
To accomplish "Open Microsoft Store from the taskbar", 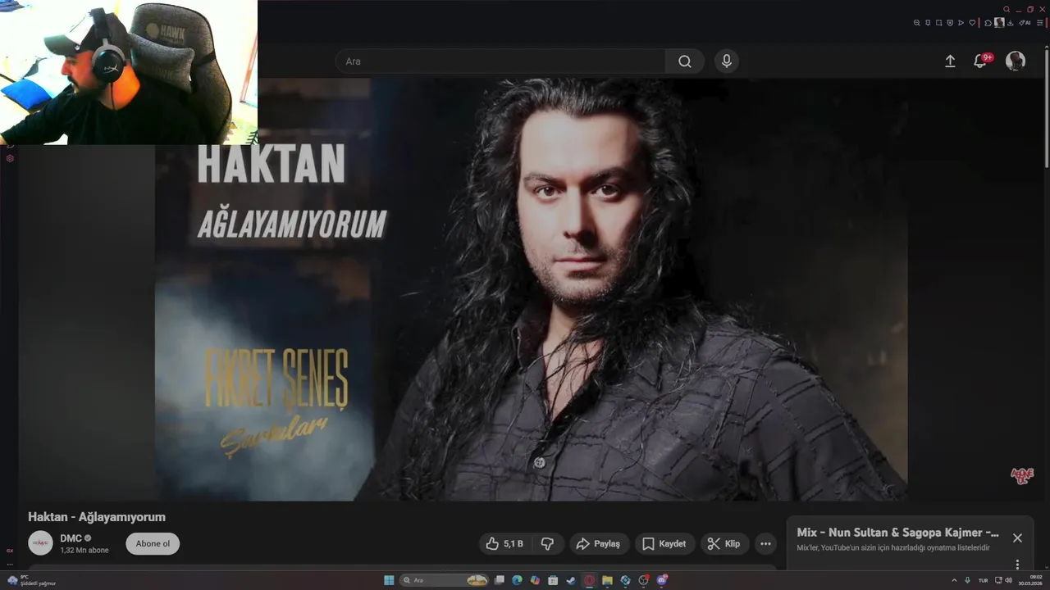I will tap(553, 580).
